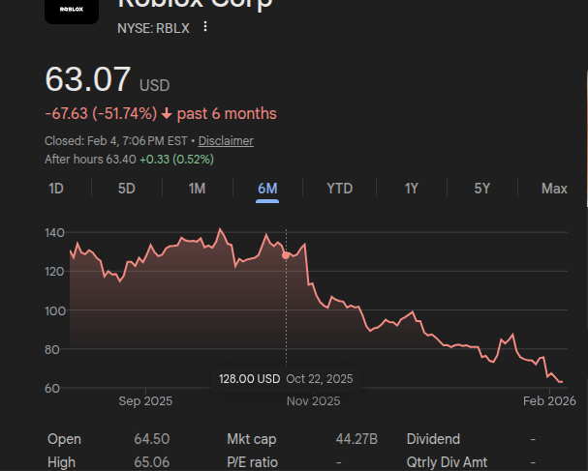The height and width of the screenshot is (471, 588).
Task: Click the Roblox logo thumbnail
Action: coord(71,10)
